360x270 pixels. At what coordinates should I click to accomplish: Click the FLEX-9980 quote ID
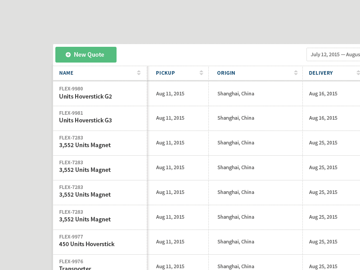pos(71,89)
